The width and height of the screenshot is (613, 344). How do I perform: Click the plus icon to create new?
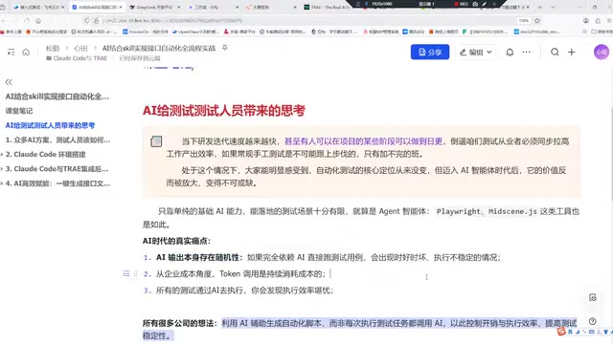[x=571, y=52]
